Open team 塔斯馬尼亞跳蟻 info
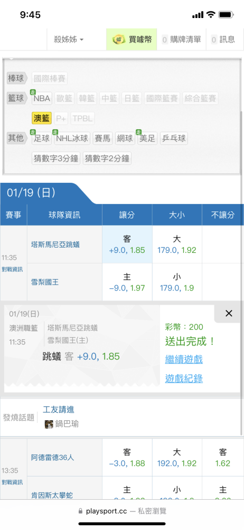Viewport: 244px width, 530px height. [x=55, y=244]
